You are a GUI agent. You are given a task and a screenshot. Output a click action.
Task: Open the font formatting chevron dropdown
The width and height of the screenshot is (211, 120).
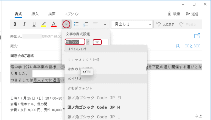[x=66, y=24]
